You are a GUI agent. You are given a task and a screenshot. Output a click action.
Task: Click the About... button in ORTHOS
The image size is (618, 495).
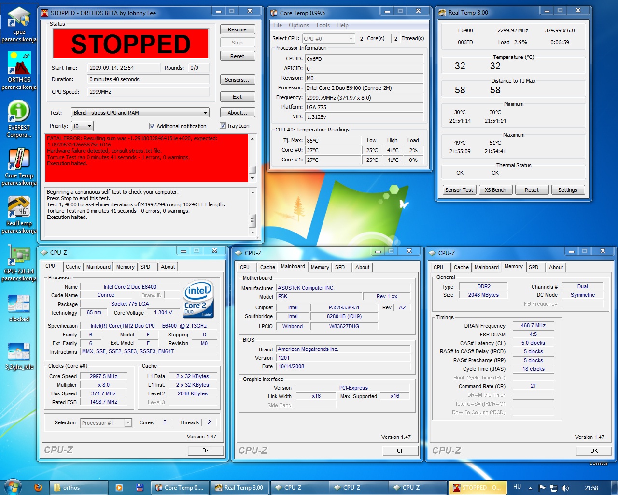(x=237, y=113)
